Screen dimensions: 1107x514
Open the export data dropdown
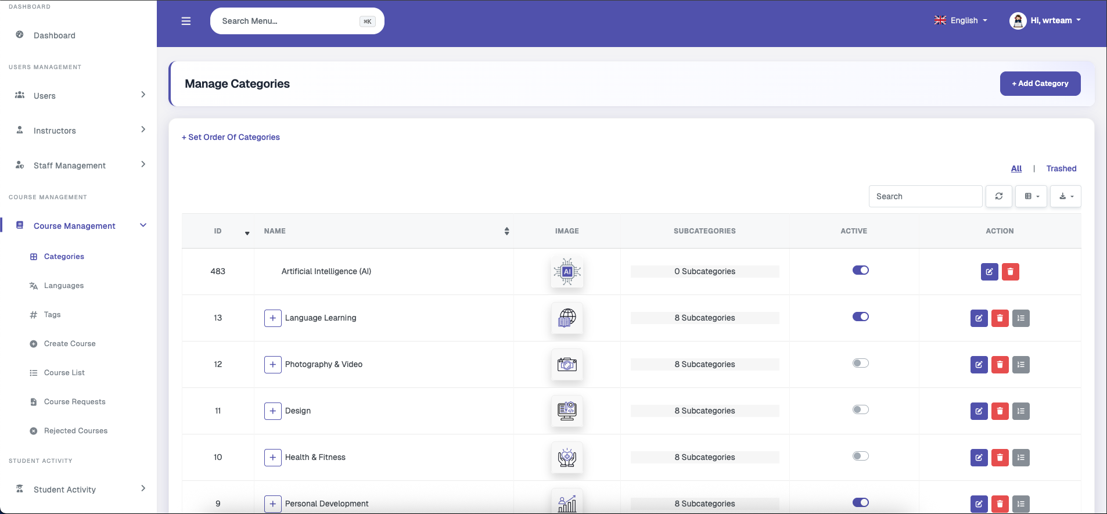pos(1066,196)
